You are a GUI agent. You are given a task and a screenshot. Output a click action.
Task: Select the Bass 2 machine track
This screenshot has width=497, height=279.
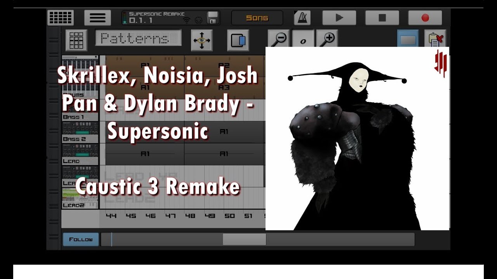point(80,133)
